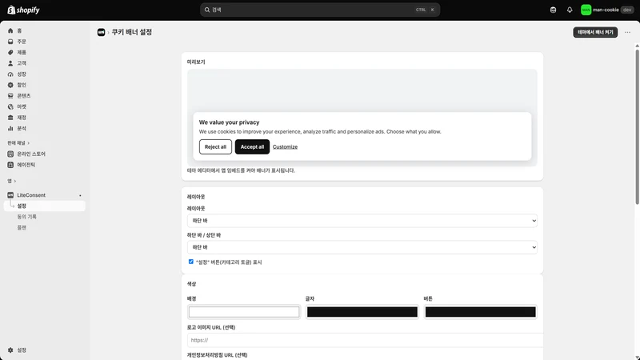Click the We value your privacy heading
640x360 pixels.
point(229,122)
